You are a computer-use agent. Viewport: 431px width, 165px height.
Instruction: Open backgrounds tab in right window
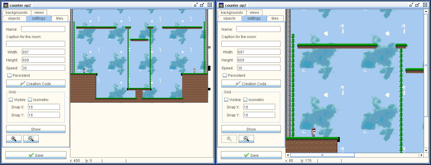(232, 13)
